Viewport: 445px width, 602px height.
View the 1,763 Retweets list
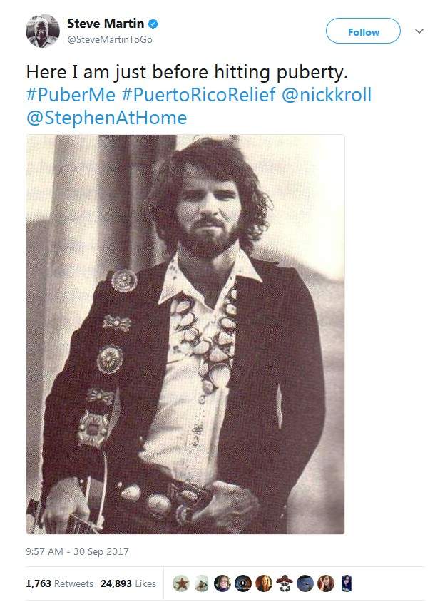[59, 583]
